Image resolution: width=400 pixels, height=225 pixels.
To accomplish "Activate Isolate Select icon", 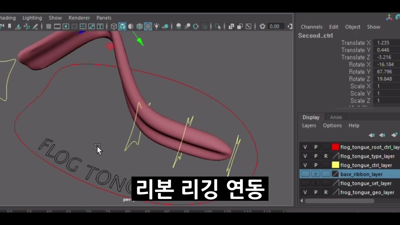I will (218, 27).
